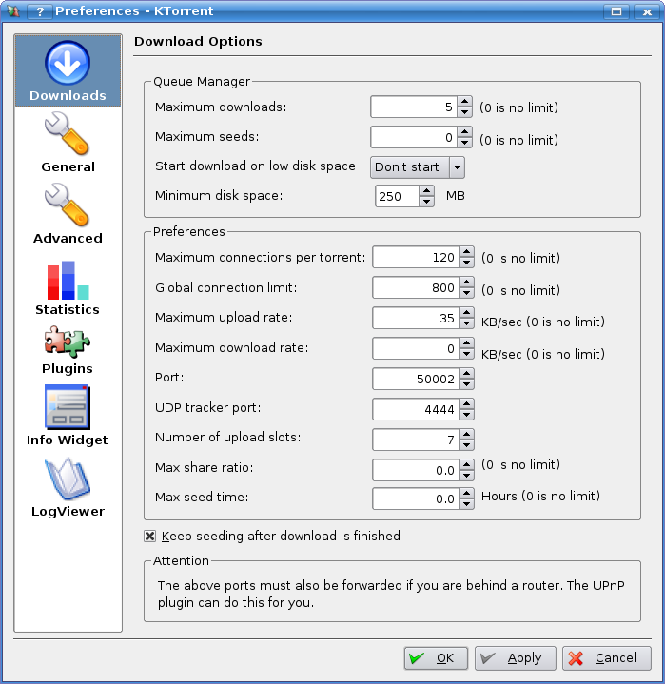Toggle Keep seeding after download is finished
665x684 pixels.
coord(150,536)
